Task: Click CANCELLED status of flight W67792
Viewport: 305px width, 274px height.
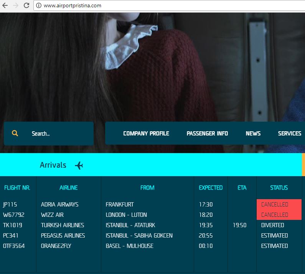Action: pos(275,215)
